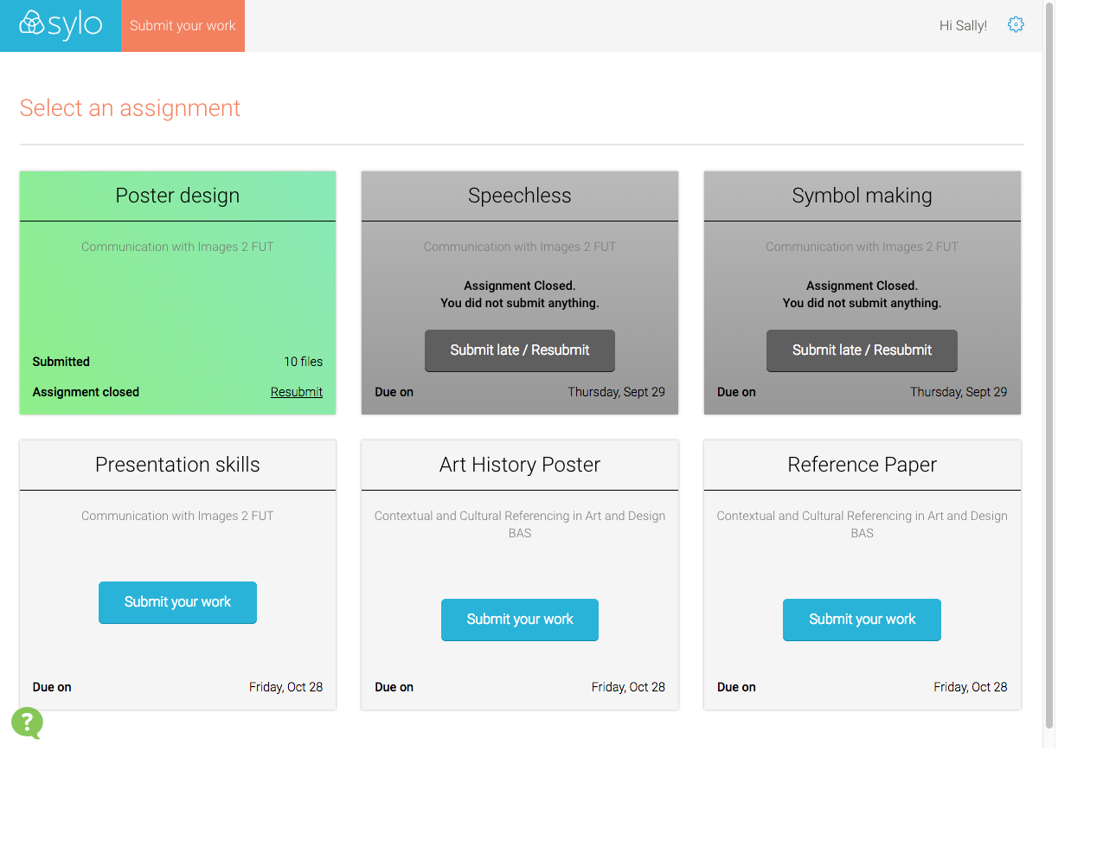Click the Speechless card title
This screenshot has height=848, width=1103.
pyautogui.click(x=520, y=196)
